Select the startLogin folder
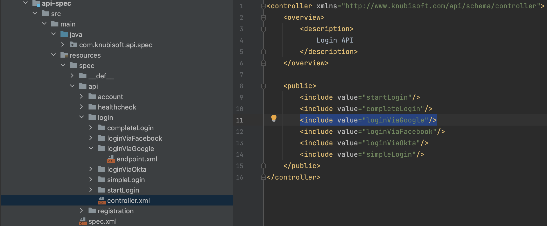 123,190
